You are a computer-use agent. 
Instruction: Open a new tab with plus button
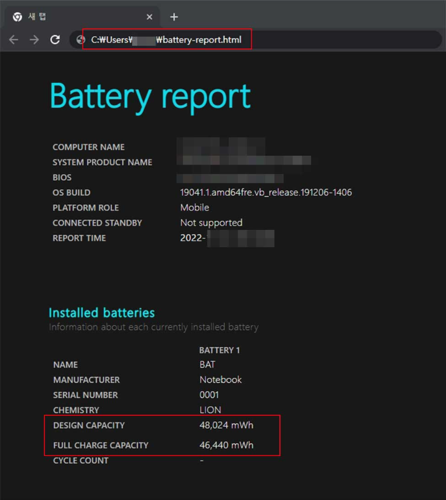(x=174, y=17)
